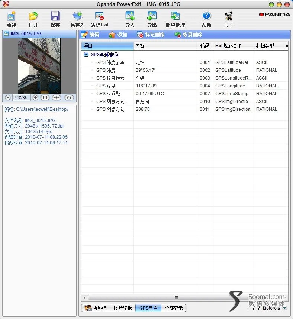Viewport: 293px width, 319px height.
Task: Click the zoom percentage field 7.32%
Action: point(21,98)
